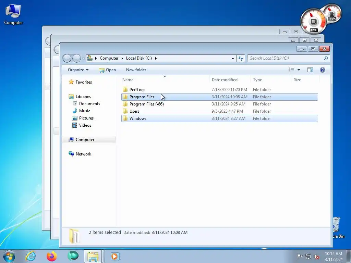Select the Program Files (x86) folder icon
The width and height of the screenshot is (351, 263).
[x=125, y=104]
